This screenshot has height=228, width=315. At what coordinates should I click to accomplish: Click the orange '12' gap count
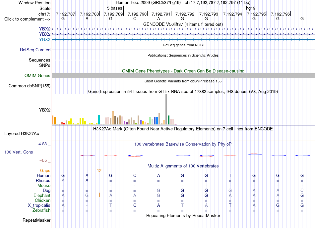tap(99, 171)
